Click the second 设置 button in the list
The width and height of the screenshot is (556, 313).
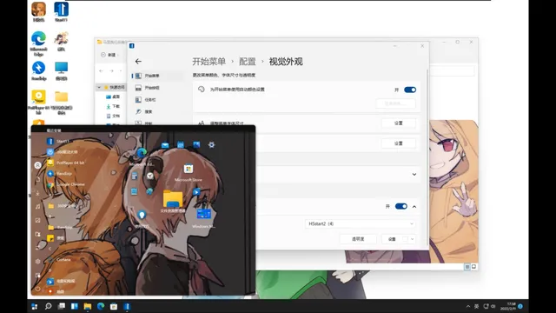coord(399,143)
